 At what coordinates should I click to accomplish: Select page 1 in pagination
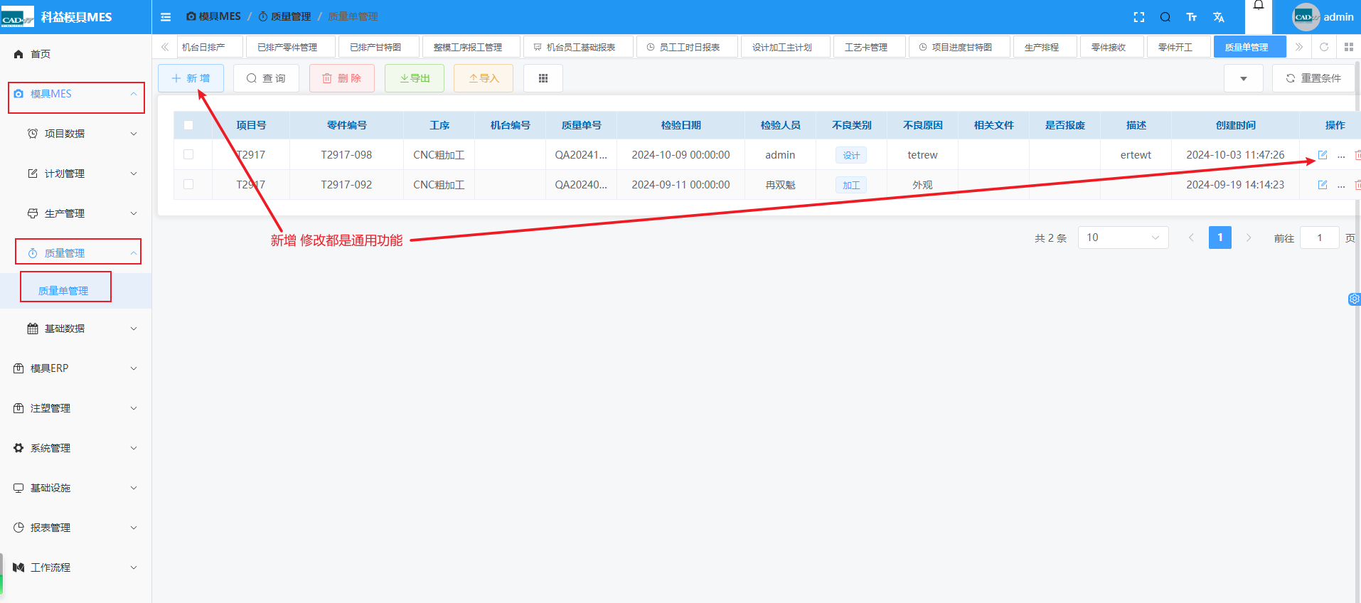tap(1220, 238)
